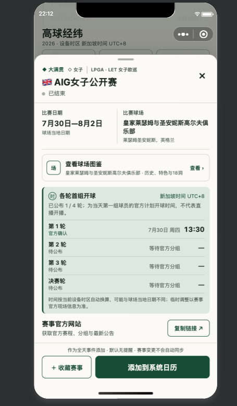This screenshot has height=406, width=237.
Task: Tap the 场 course icon box
Action: [54, 168]
